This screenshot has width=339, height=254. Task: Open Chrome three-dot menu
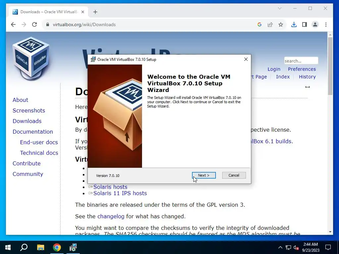coord(326,24)
